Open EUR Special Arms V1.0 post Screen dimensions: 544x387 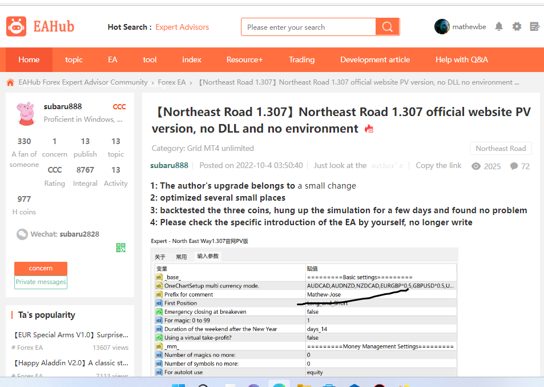pyautogui.click(x=71, y=335)
